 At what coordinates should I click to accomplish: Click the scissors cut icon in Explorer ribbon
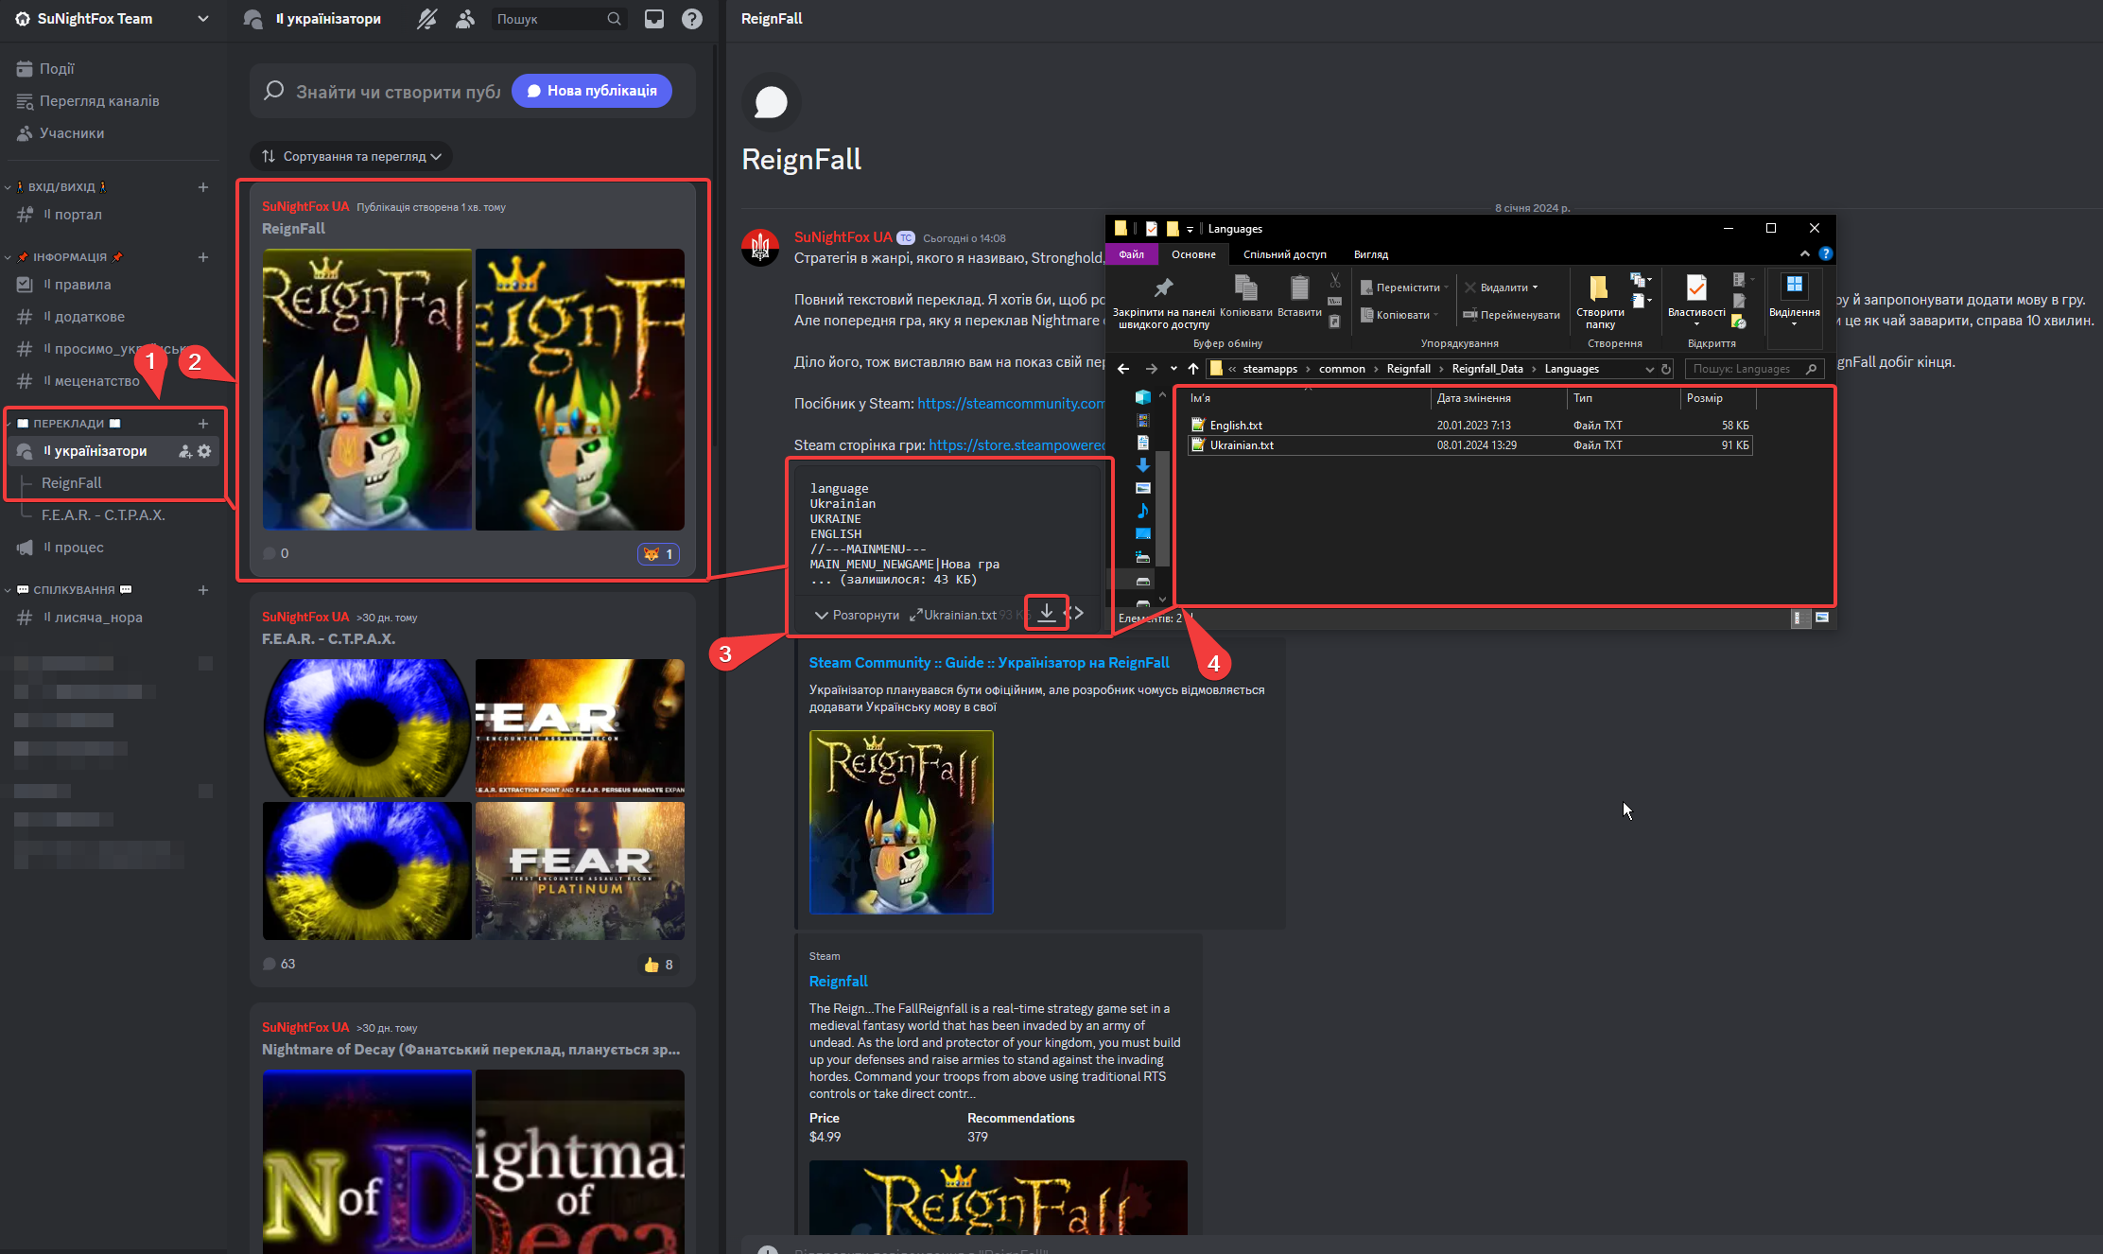(x=1335, y=280)
